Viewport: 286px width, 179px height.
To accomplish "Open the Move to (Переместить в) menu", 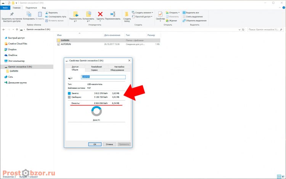I will point(76,17).
